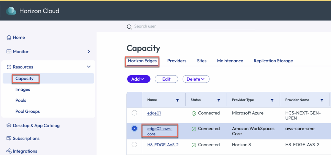Select the H8-EDGE-AVS-2 radio button
Image resolution: width=331 pixels, height=155 pixels.
[134, 145]
